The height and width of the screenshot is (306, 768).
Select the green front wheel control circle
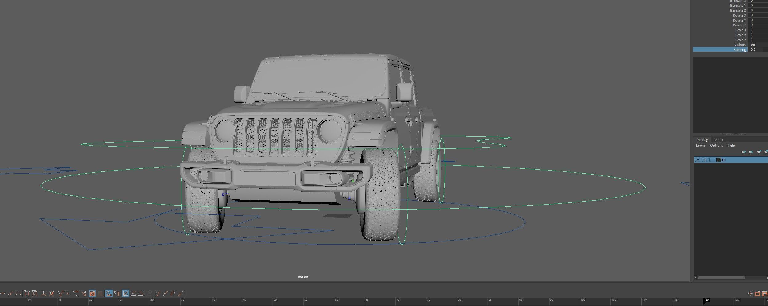click(402, 195)
